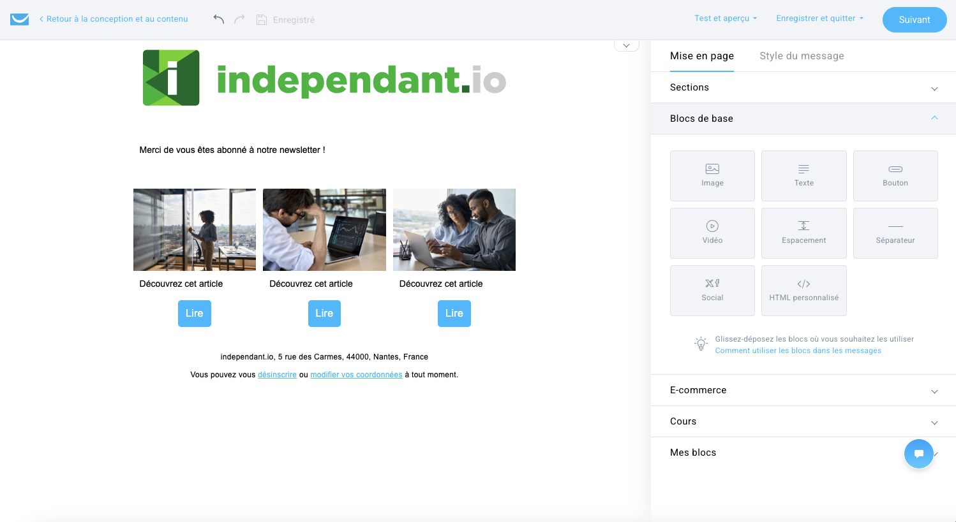Viewport: 956px width, 522px height.
Task: Undo the last action
Action: pyautogui.click(x=219, y=19)
